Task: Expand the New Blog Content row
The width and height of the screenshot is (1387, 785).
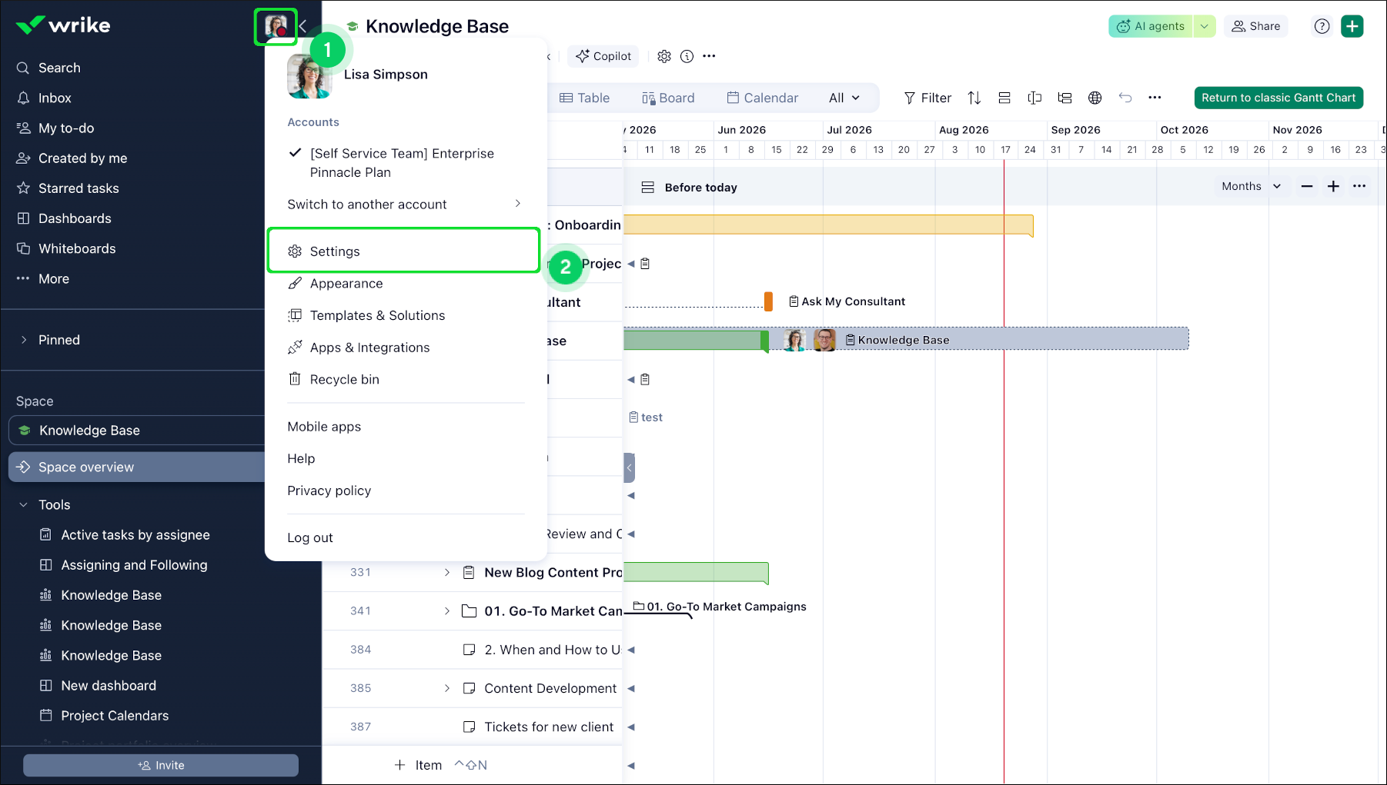Action: point(447,572)
